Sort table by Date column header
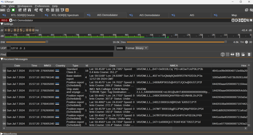 coord(17,65)
